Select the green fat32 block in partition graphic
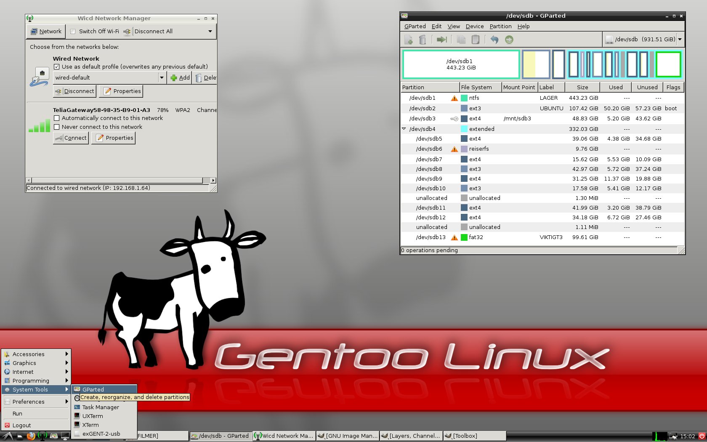This screenshot has height=442, width=707. [x=668, y=64]
